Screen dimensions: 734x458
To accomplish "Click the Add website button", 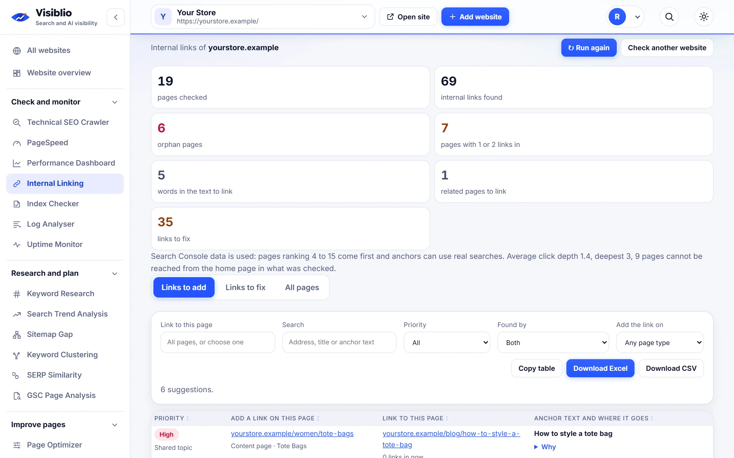I will point(475,17).
